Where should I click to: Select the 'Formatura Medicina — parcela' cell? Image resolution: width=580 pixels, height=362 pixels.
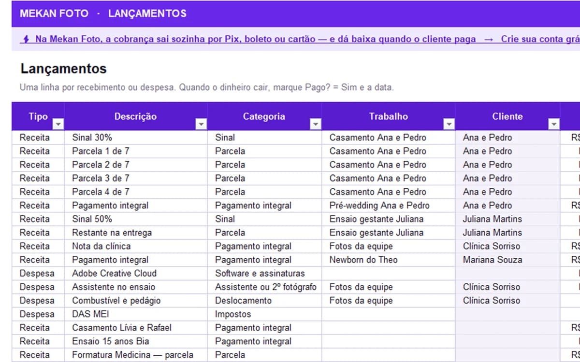tap(136, 355)
